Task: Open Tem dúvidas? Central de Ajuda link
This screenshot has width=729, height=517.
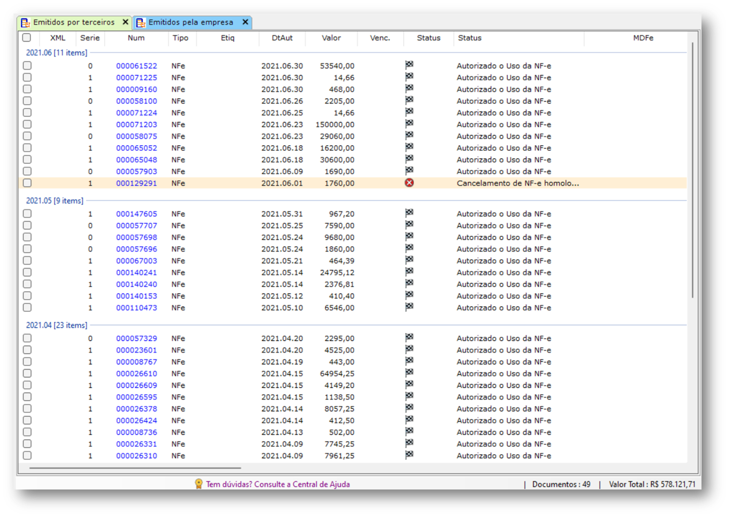Action: (278, 484)
